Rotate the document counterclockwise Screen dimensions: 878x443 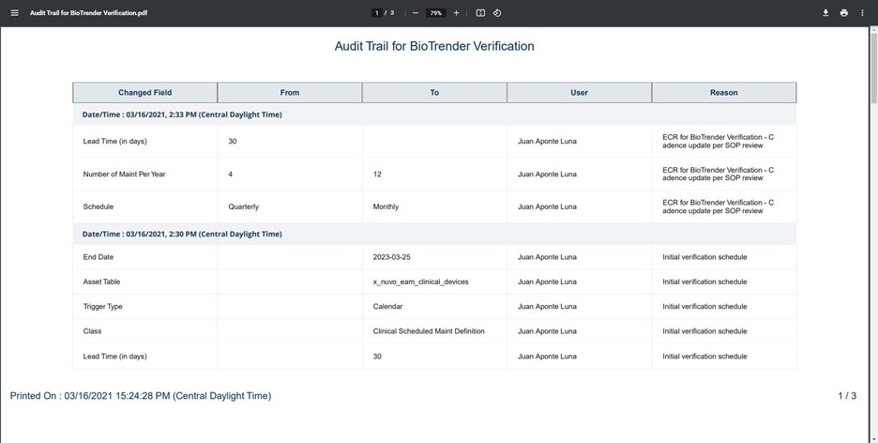click(x=497, y=13)
